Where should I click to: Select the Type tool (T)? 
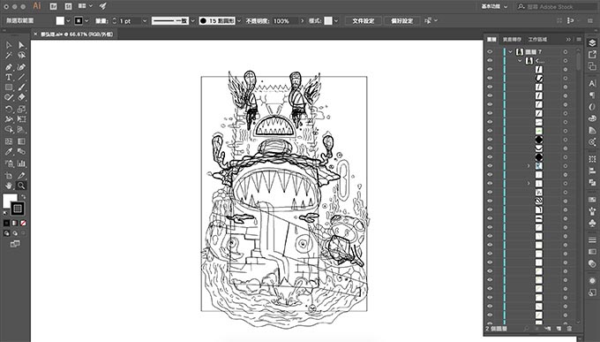[9, 77]
